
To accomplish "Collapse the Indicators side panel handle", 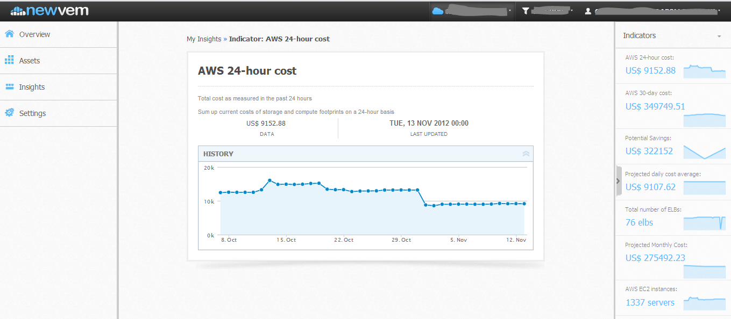I will 618,181.
